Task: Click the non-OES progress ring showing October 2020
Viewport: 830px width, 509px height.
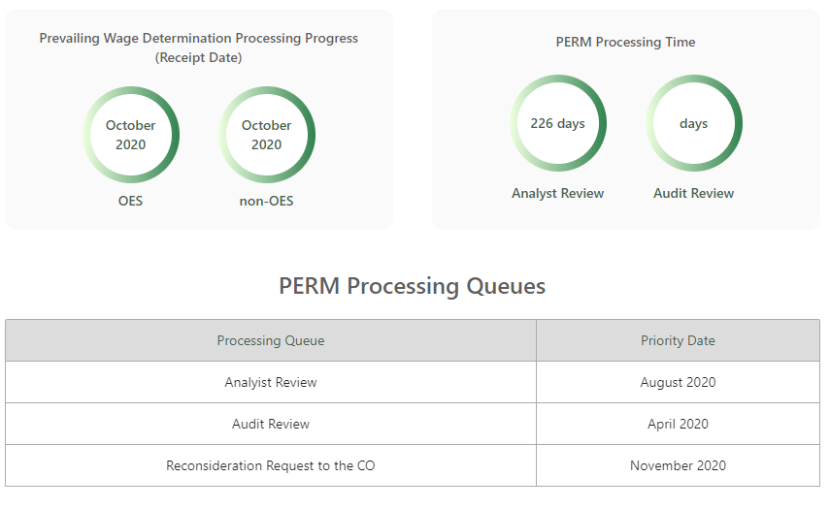Action: [x=267, y=135]
